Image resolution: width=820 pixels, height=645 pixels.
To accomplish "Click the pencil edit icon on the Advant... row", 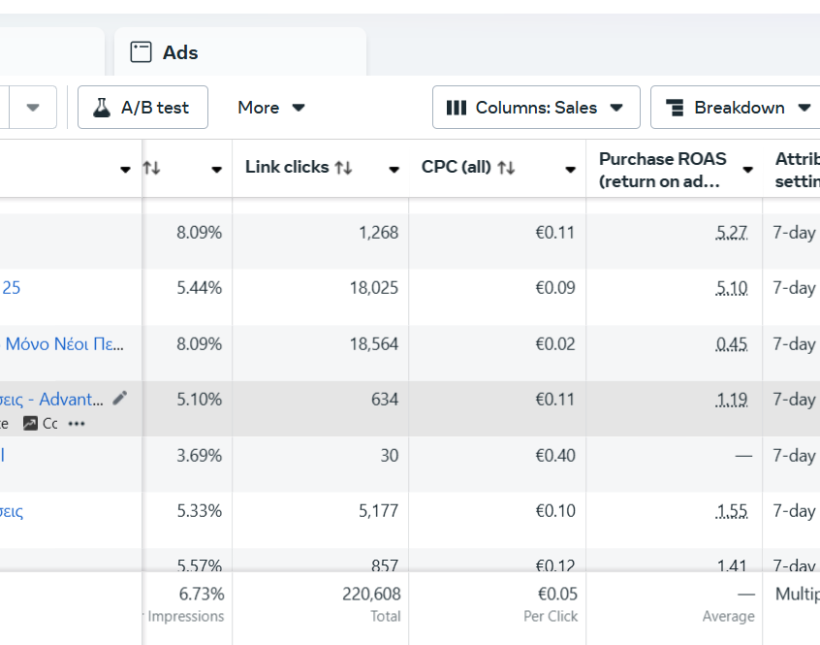I will point(120,398).
